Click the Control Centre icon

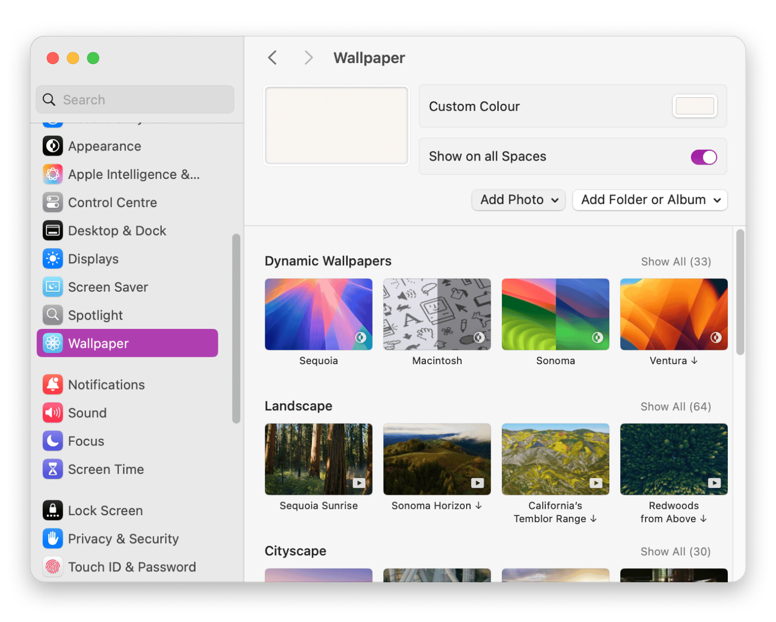(x=53, y=202)
